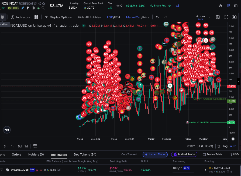The image size is (241, 176).
Task: Copy the ROBINCAT token address
Action: 35,4
